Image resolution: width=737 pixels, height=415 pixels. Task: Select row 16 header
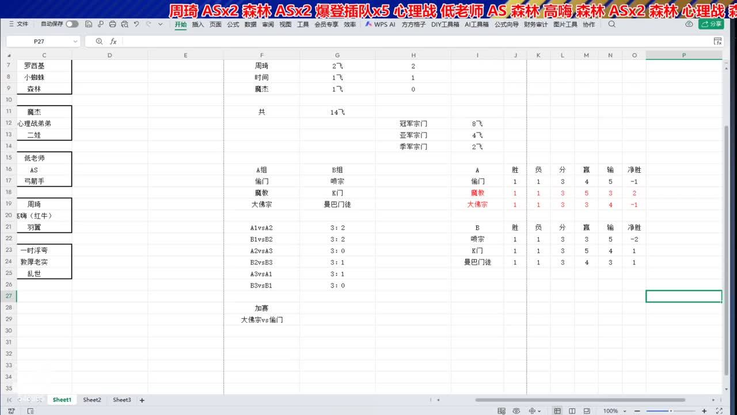point(8,170)
